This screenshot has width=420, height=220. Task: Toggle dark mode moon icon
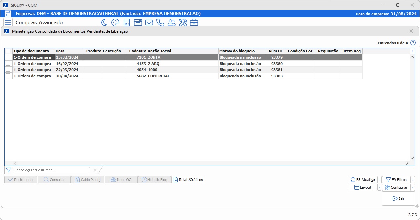click(x=104, y=22)
